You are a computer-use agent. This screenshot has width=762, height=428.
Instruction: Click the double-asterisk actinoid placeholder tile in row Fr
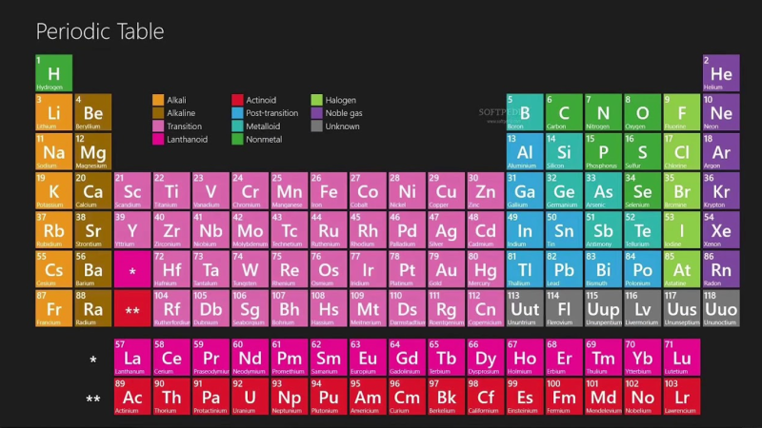tap(132, 308)
